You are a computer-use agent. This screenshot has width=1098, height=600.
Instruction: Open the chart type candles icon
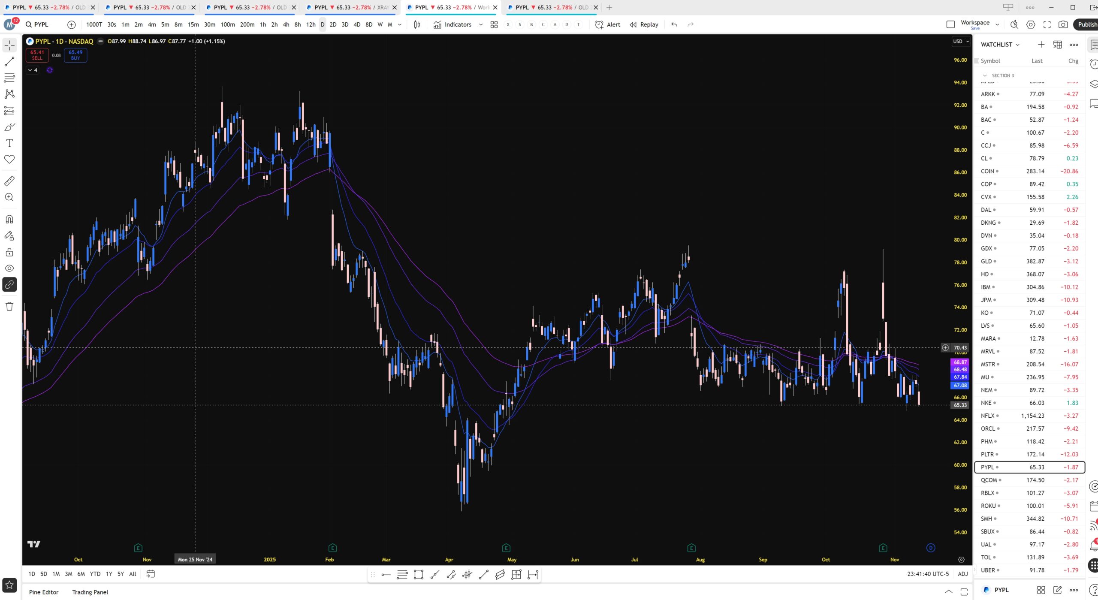[x=417, y=24]
